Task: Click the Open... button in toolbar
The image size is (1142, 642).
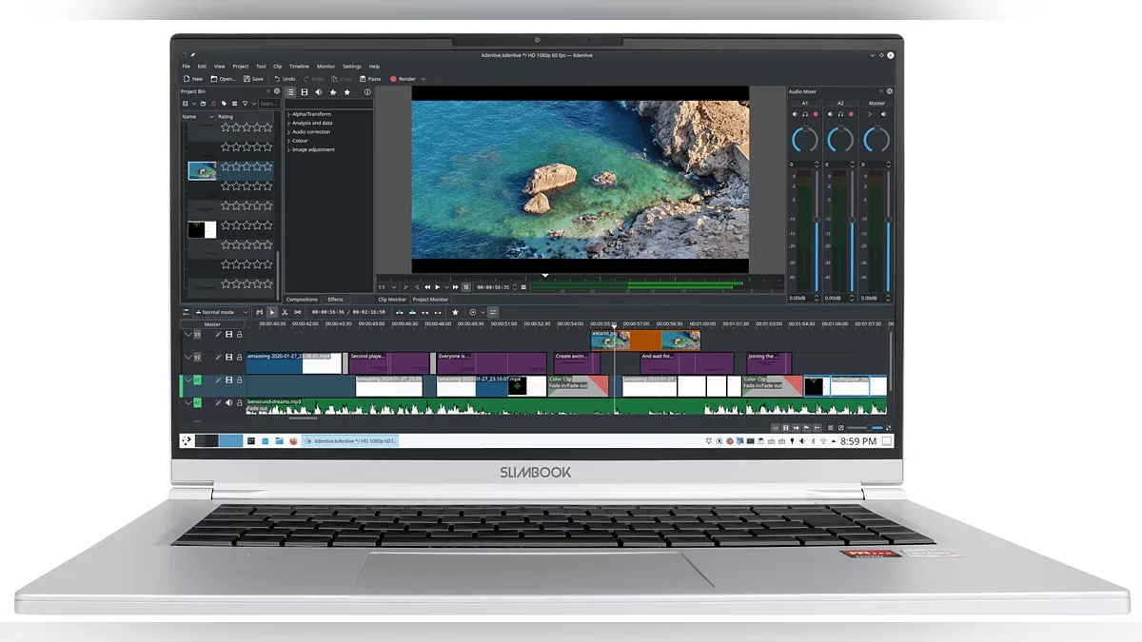Action: point(224,79)
